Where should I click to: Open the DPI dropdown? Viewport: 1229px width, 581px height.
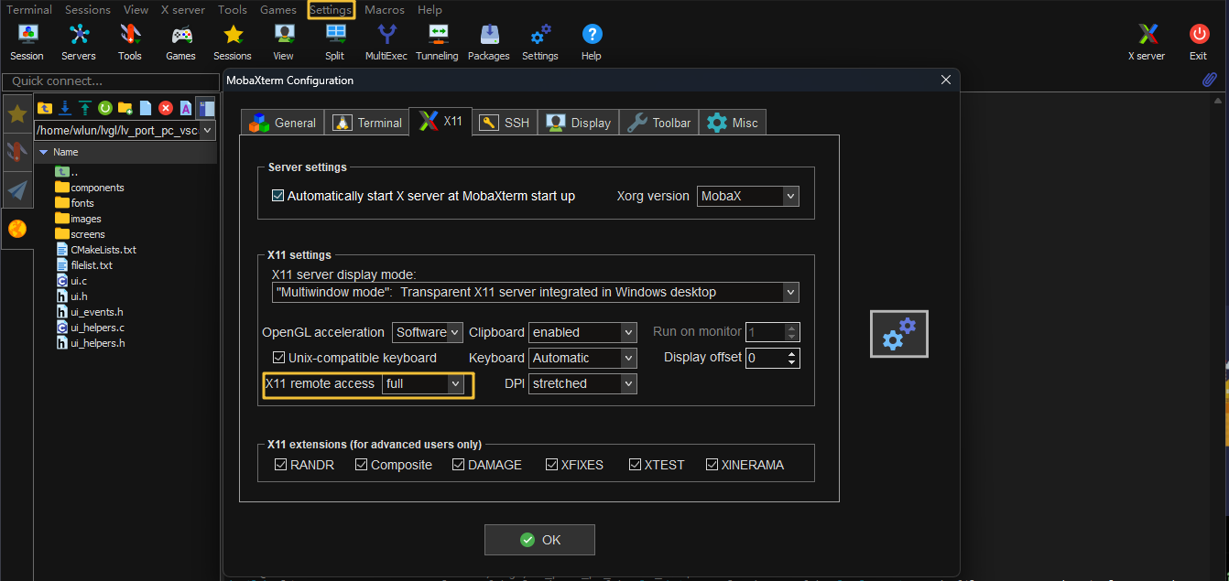click(x=582, y=383)
